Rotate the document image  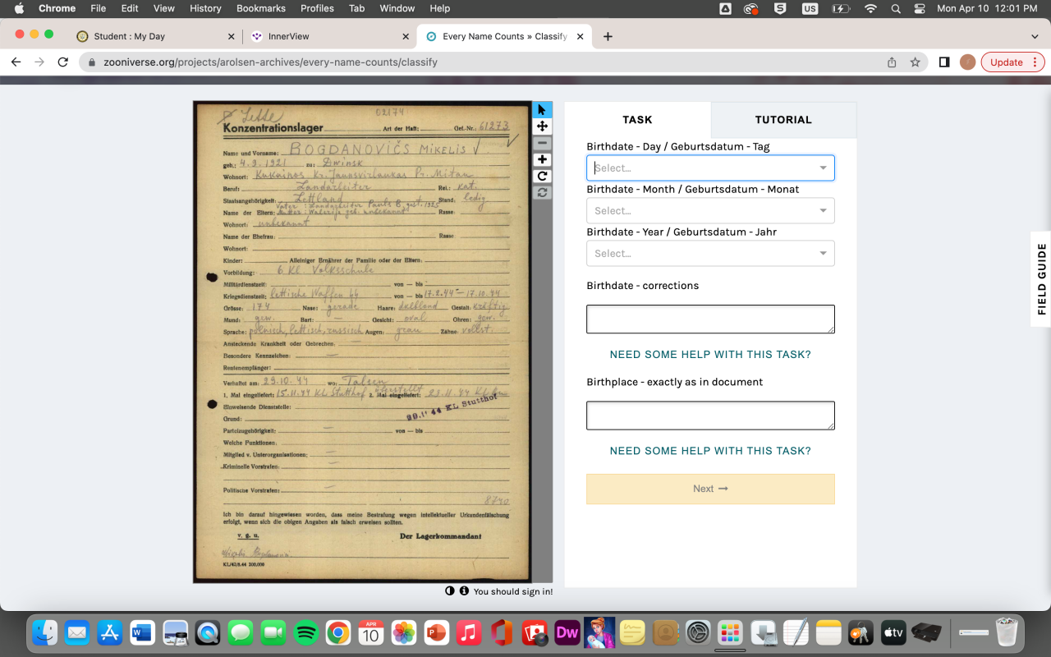[542, 176]
